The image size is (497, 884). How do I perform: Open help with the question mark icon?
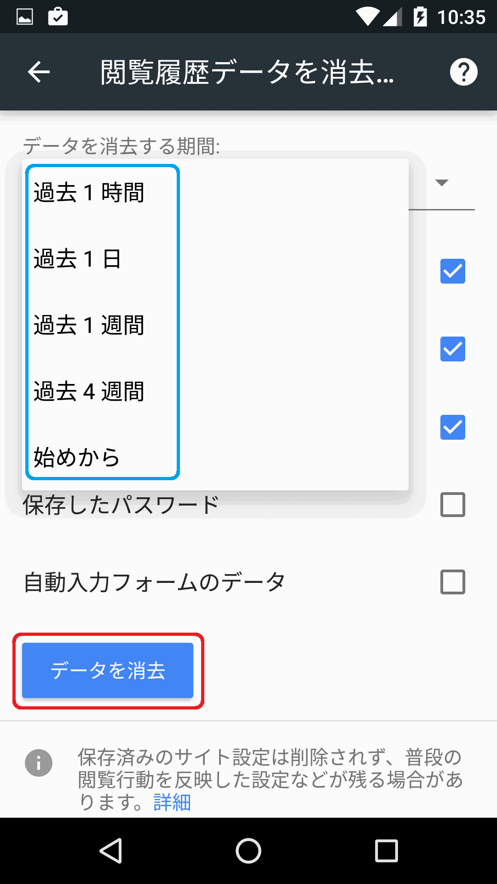point(463,72)
